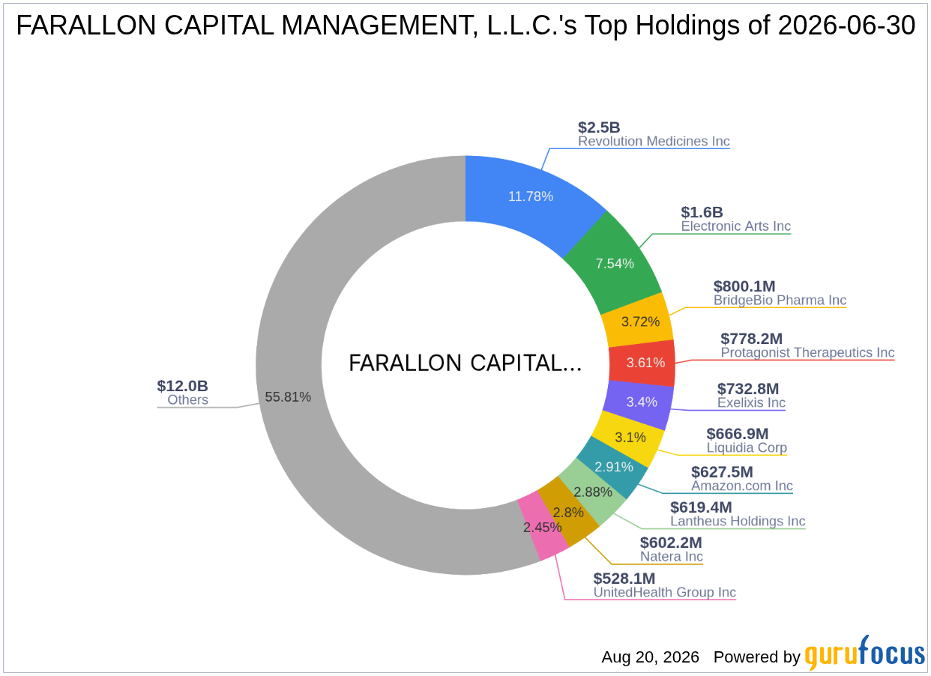Select the $1.6B value

click(x=702, y=212)
